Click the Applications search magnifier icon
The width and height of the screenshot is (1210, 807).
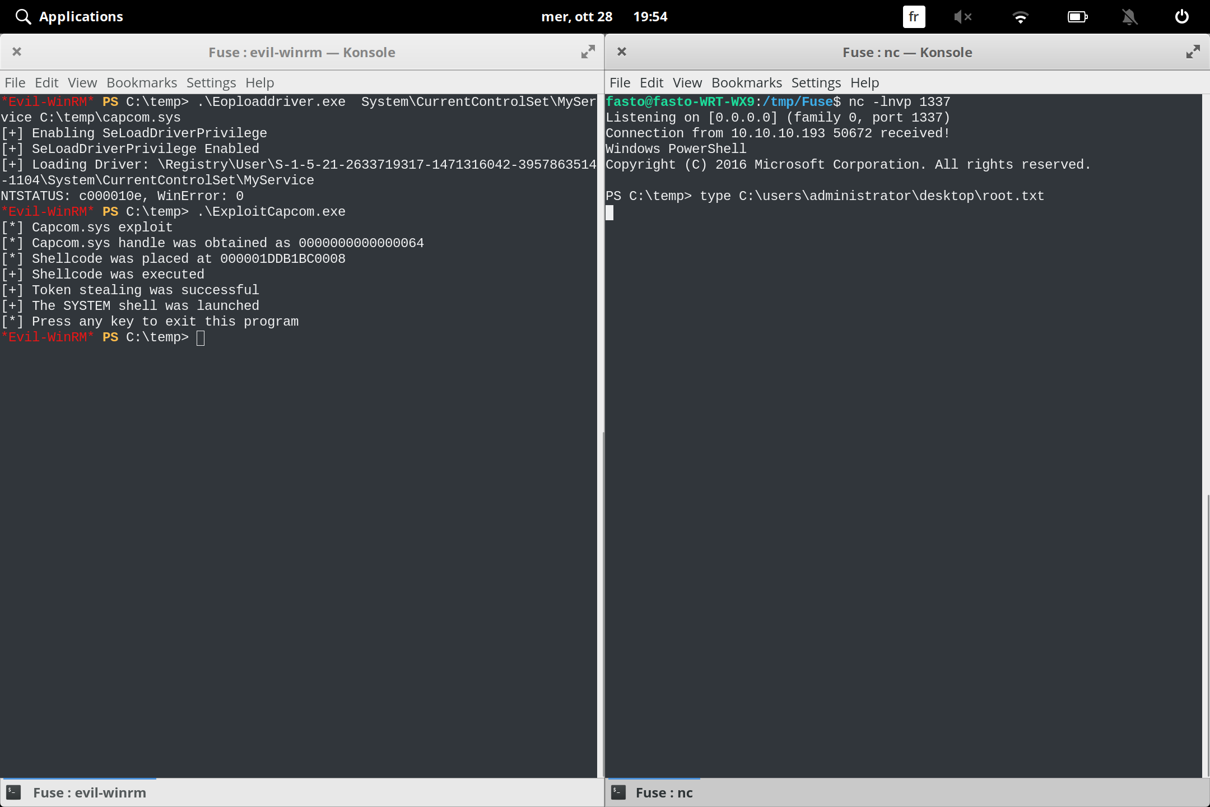tap(23, 17)
